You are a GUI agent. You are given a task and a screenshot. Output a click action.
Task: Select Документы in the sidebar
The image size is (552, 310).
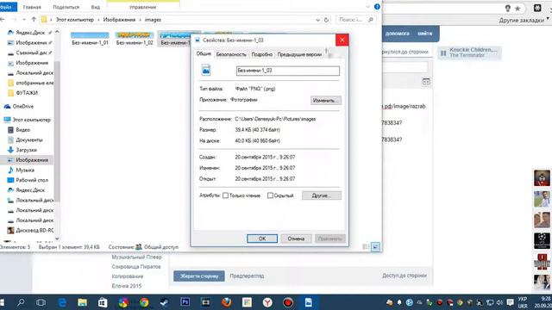pyautogui.click(x=29, y=139)
